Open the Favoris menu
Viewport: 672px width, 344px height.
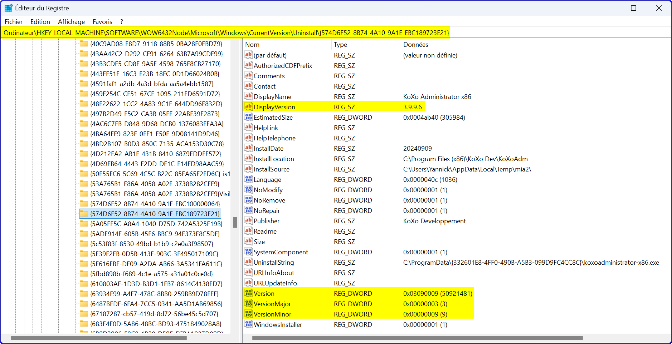point(102,22)
